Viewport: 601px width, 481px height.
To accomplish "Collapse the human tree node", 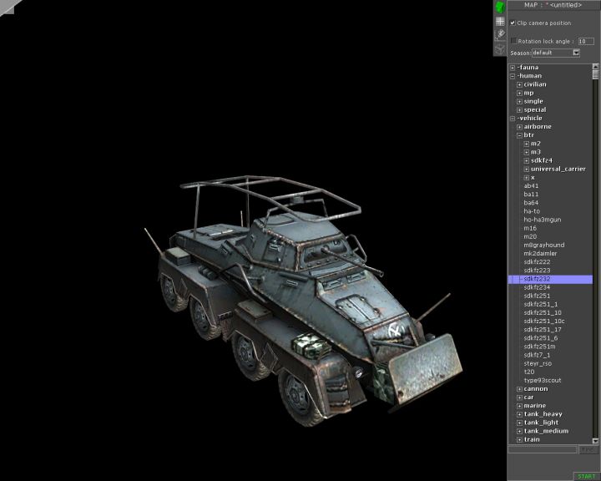I will click(513, 76).
